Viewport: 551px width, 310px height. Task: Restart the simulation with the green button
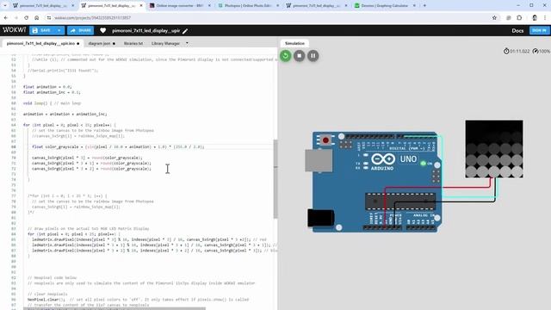(285, 55)
